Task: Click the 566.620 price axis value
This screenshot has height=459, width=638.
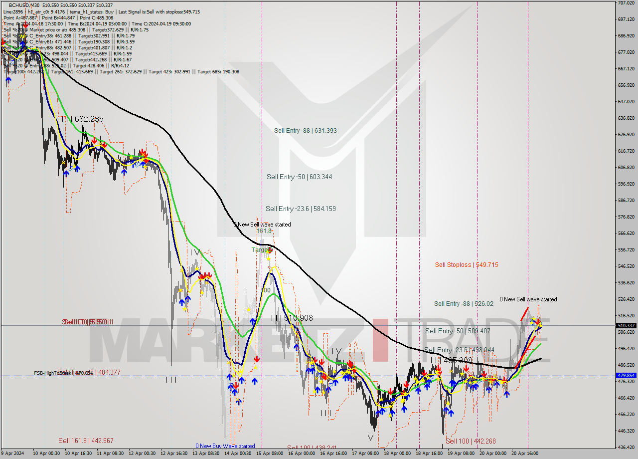Action: pos(626,233)
